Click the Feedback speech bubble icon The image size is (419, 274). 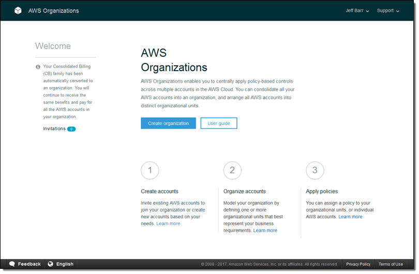tap(12, 264)
